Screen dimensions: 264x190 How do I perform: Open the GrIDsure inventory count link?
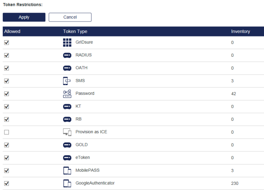(232, 43)
